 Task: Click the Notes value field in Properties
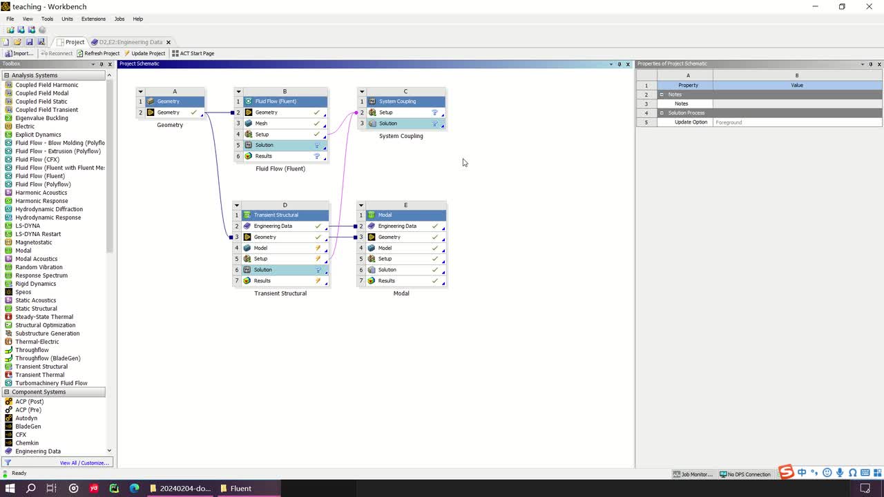point(797,104)
